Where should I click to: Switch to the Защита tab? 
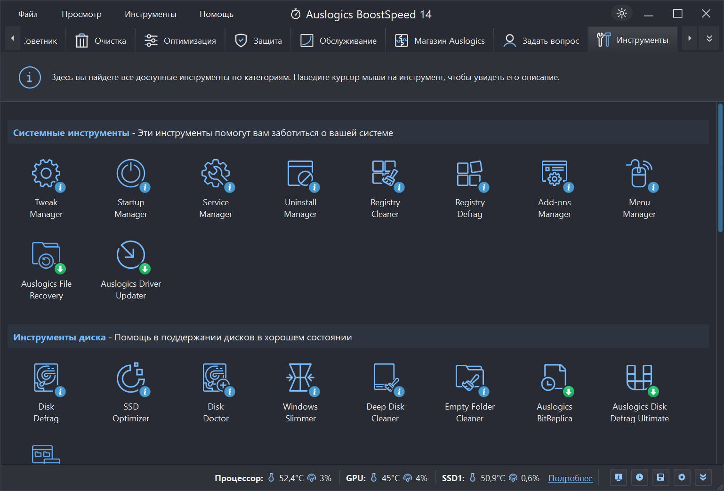coord(258,41)
